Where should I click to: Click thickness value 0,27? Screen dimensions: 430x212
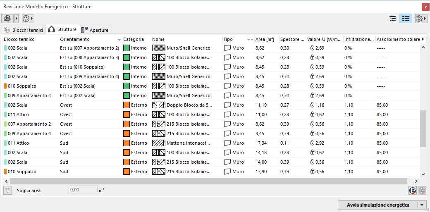pos(284,105)
